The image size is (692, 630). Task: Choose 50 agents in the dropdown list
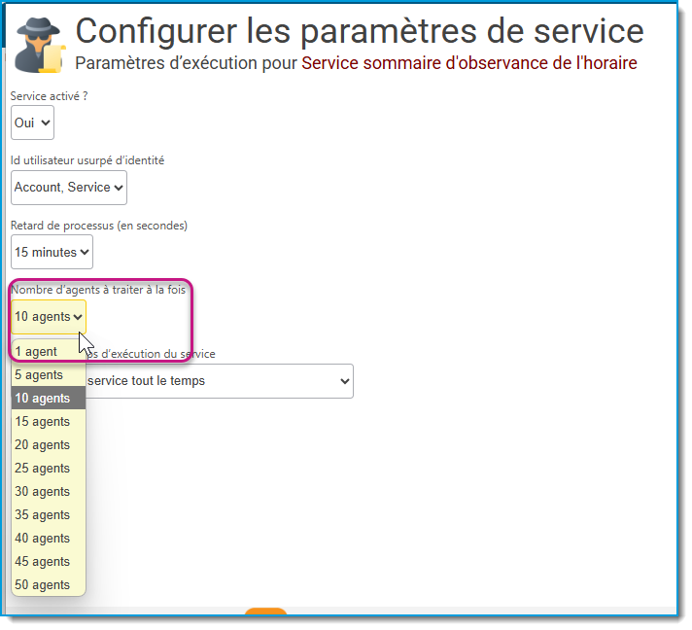coord(49,585)
